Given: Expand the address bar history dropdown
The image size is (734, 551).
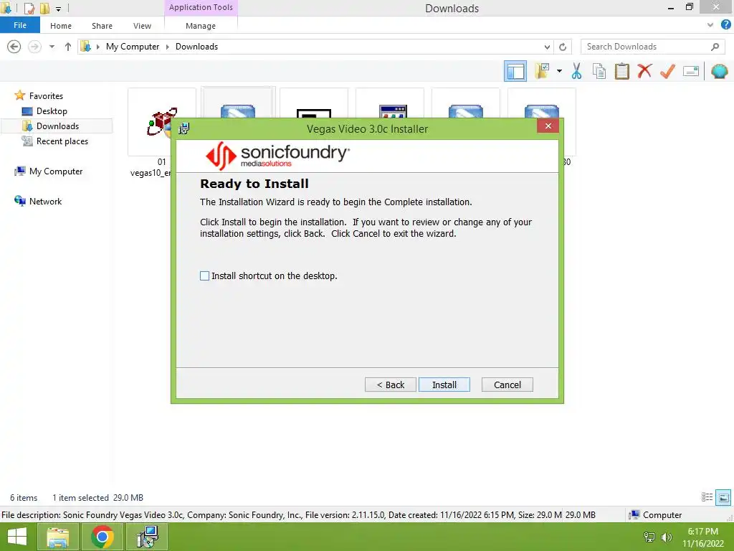Looking at the screenshot, I should [x=547, y=47].
